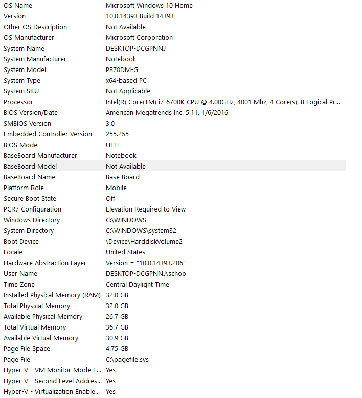
Task: Click the value 255.255
Action: click(x=118, y=134)
